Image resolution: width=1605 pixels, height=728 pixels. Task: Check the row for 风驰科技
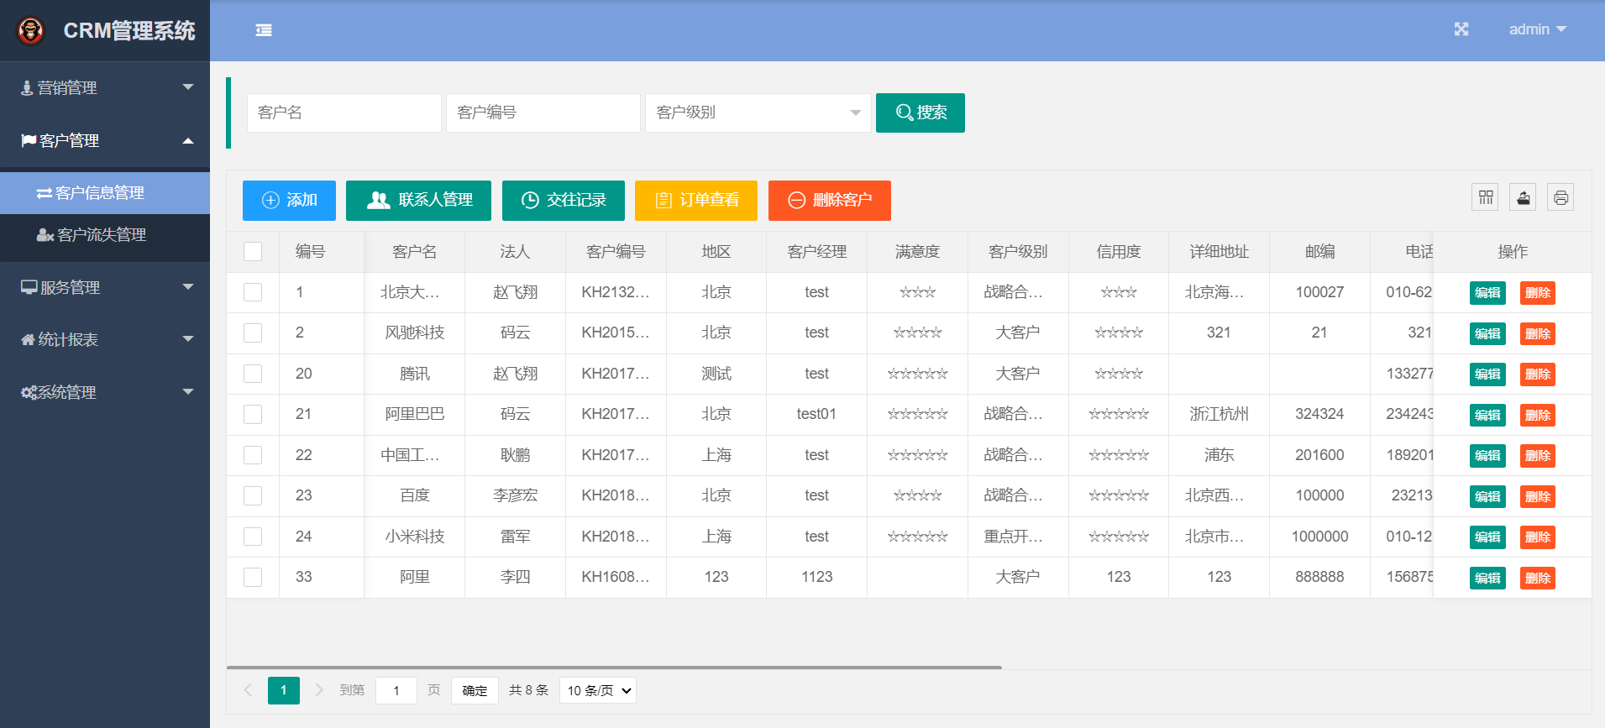(253, 333)
